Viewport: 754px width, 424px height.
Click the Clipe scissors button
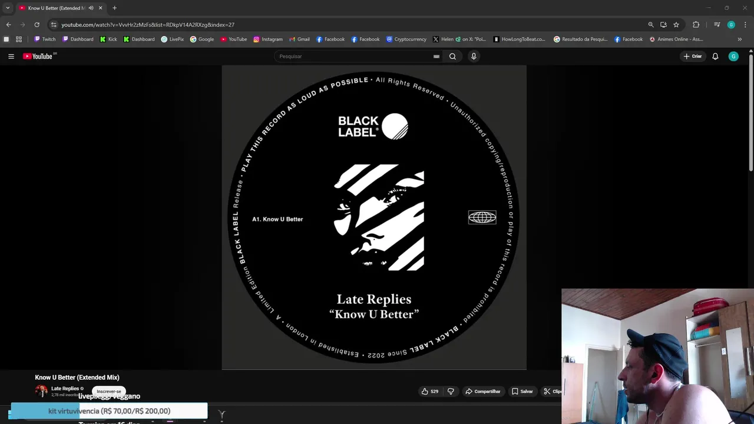pos(552,391)
